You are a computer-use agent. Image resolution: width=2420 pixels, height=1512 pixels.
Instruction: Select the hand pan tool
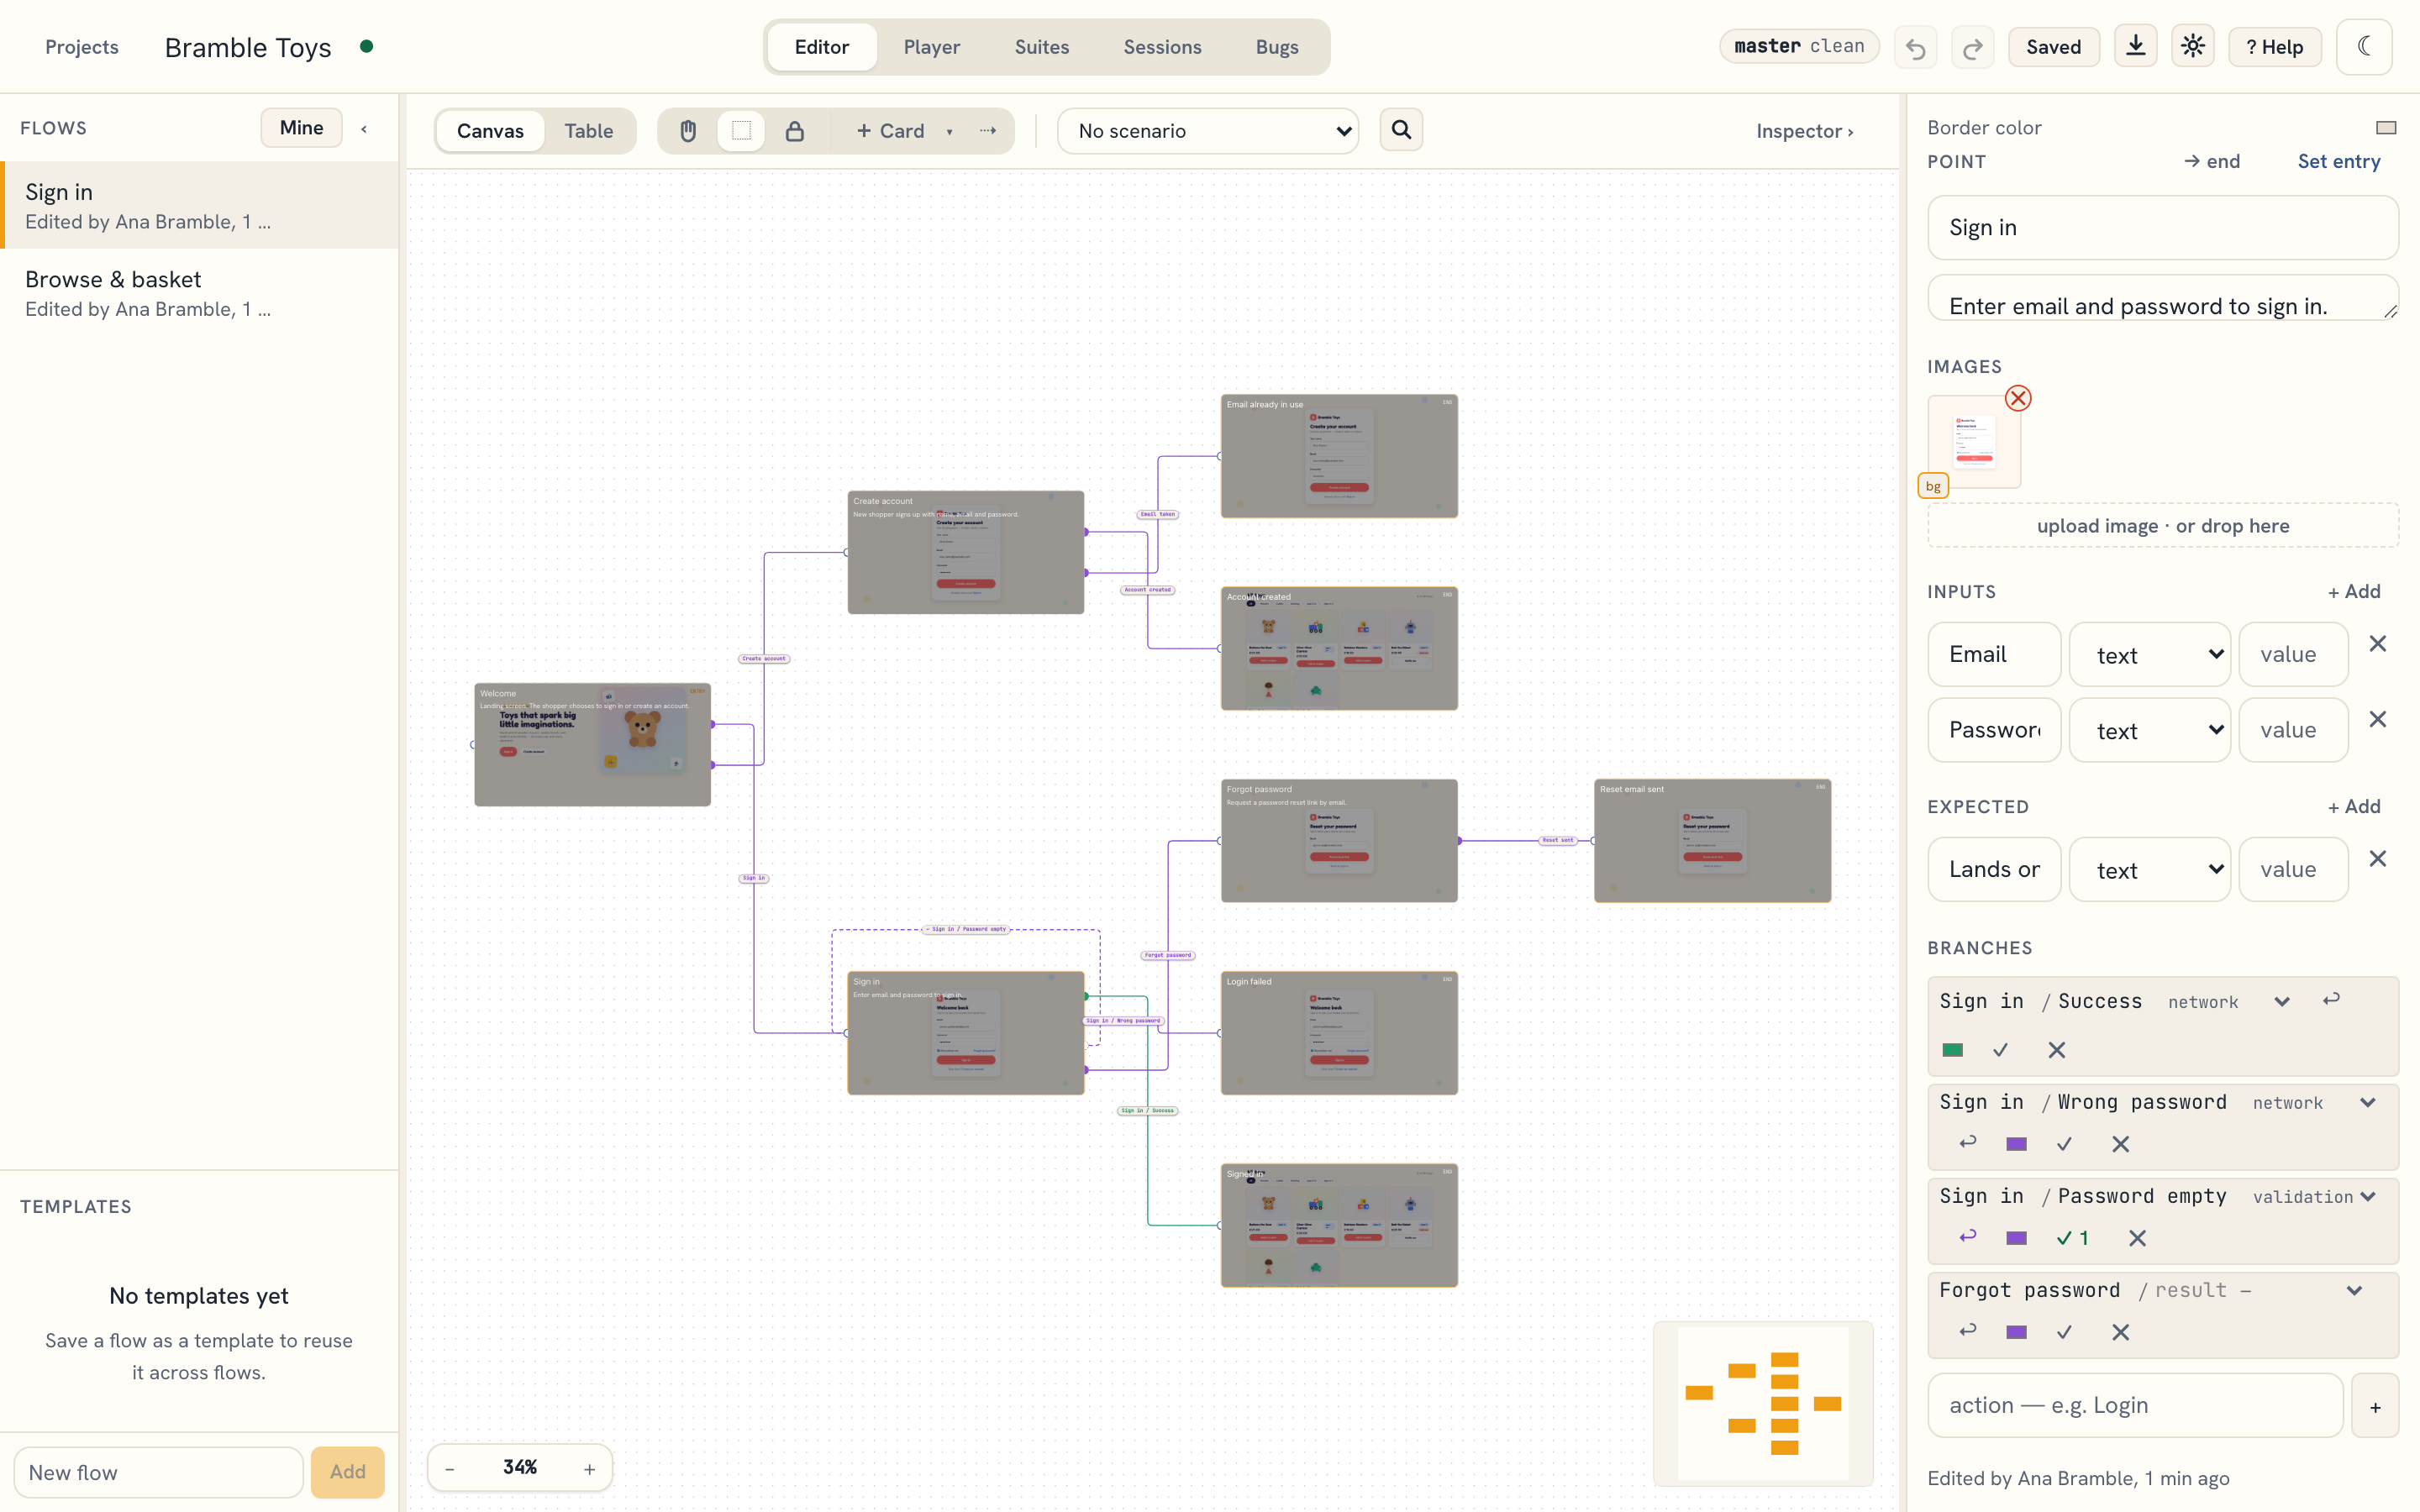(x=688, y=131)
